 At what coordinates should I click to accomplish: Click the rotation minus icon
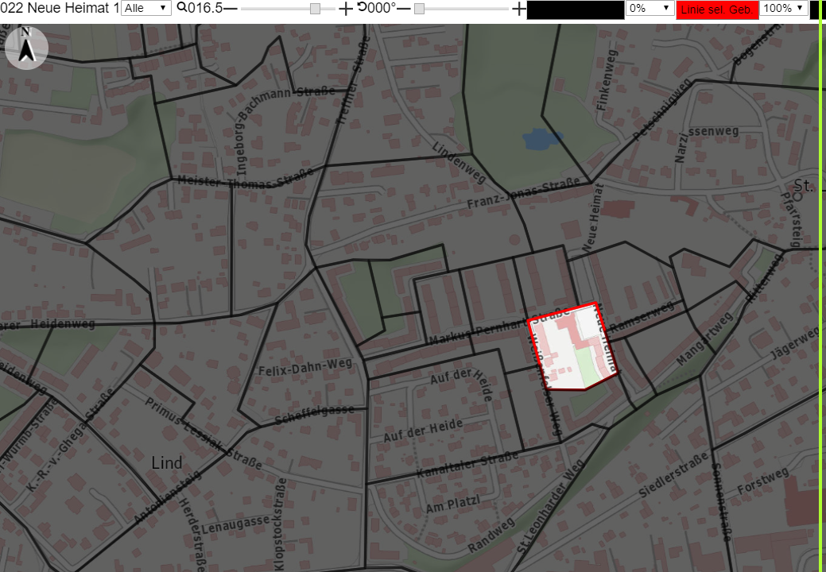click(404, 9)
